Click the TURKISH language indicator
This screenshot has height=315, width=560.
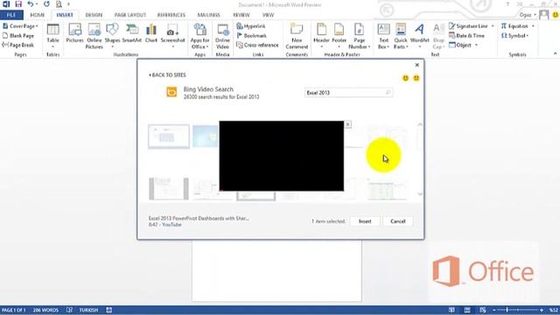click(88, 310)
